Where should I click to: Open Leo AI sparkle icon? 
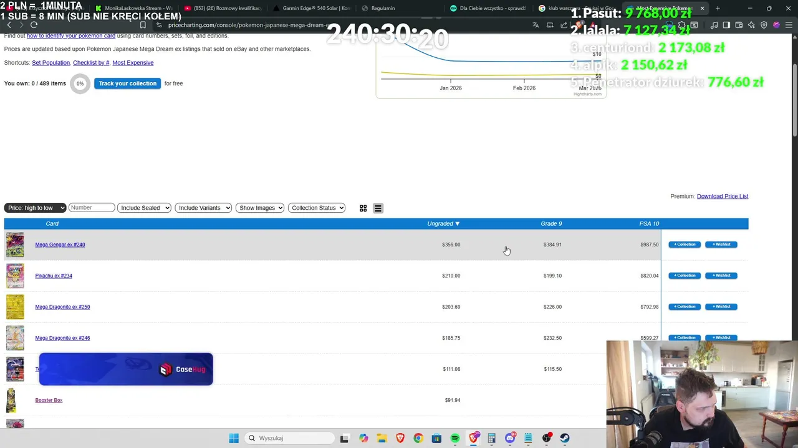[751, 25]
